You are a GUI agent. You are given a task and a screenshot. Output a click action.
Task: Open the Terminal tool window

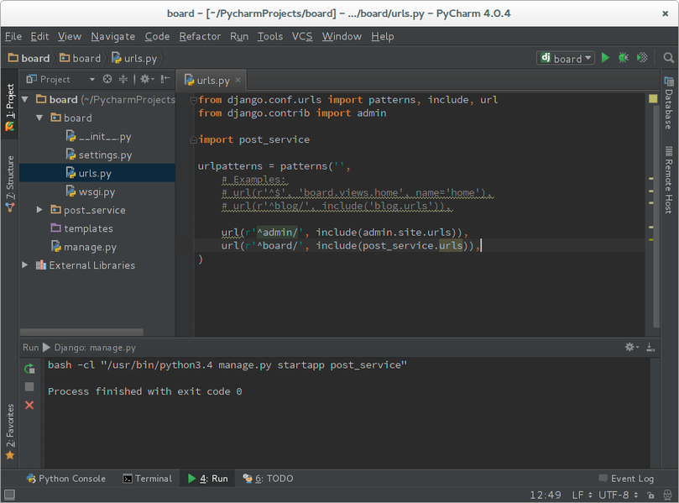point(148,479)
